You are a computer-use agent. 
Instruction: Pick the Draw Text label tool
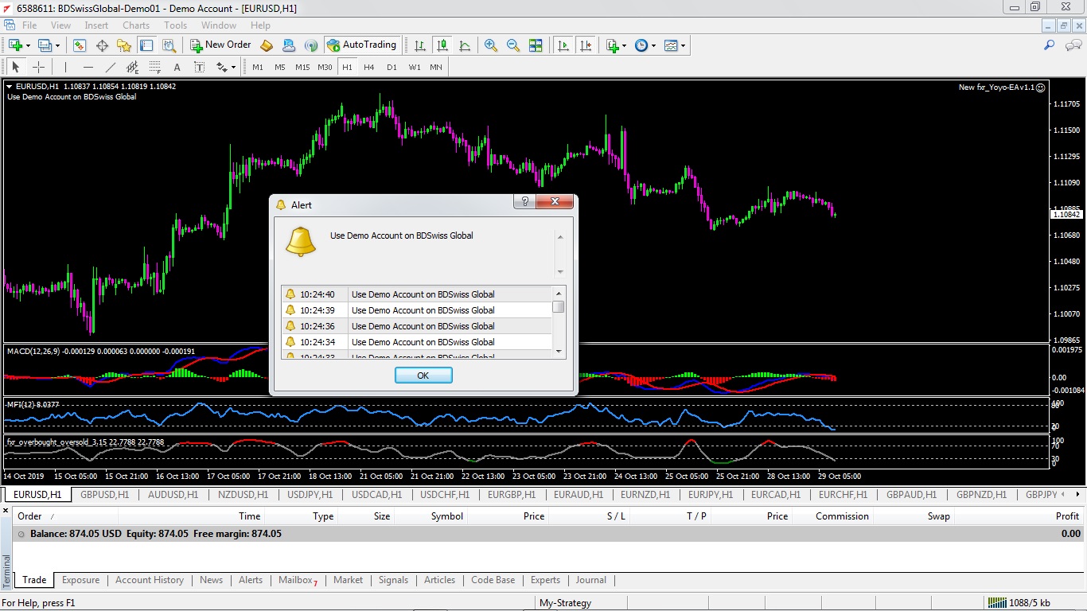tap(177, 68)
